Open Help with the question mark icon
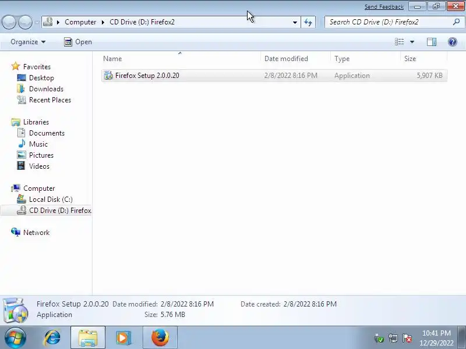This screenshot has height=349, width=466. 453,42
